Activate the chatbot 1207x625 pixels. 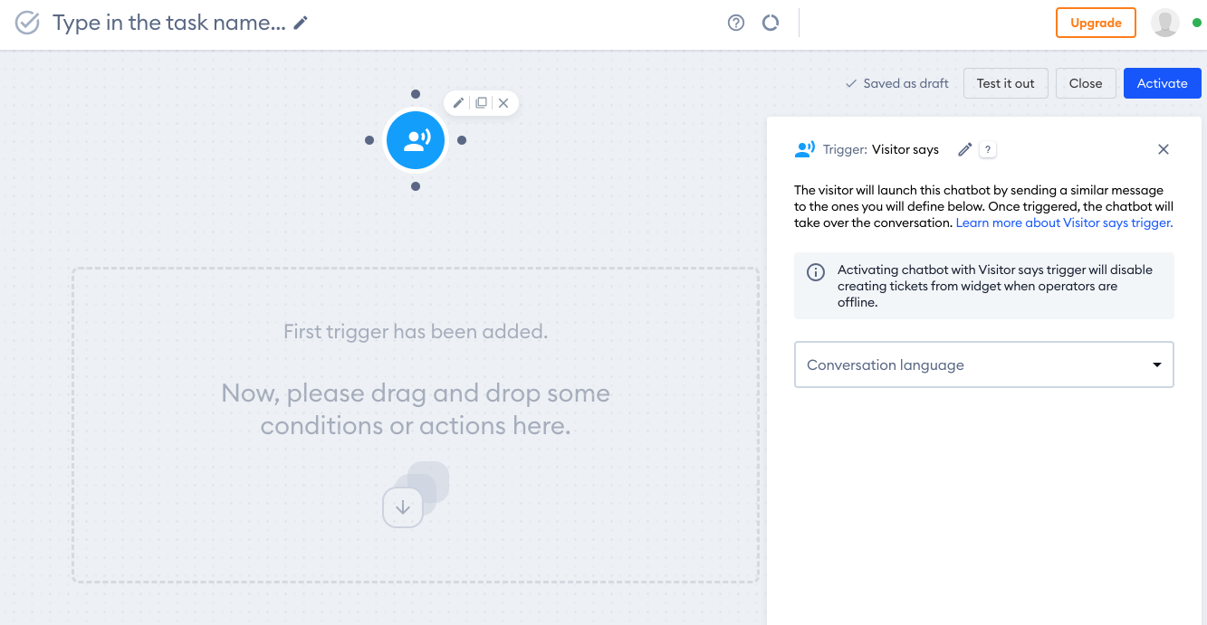tap(1163, 83)
